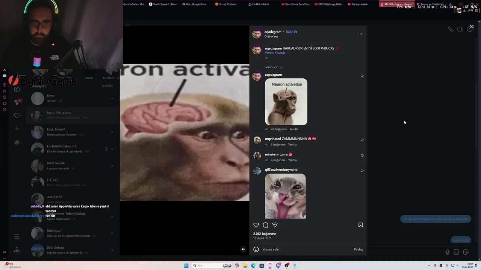Open the mqsthated commenter avatar
Screen dimensions: 481x270
click(x=257, y=140)
